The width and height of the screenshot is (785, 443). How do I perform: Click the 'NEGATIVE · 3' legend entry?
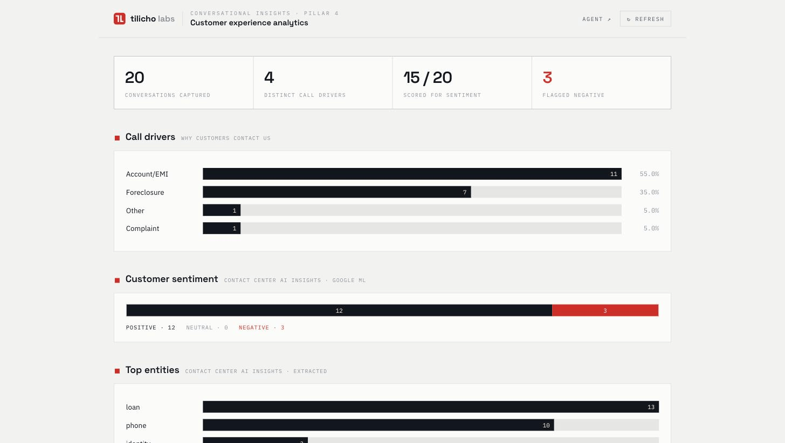tap(262, 328)
